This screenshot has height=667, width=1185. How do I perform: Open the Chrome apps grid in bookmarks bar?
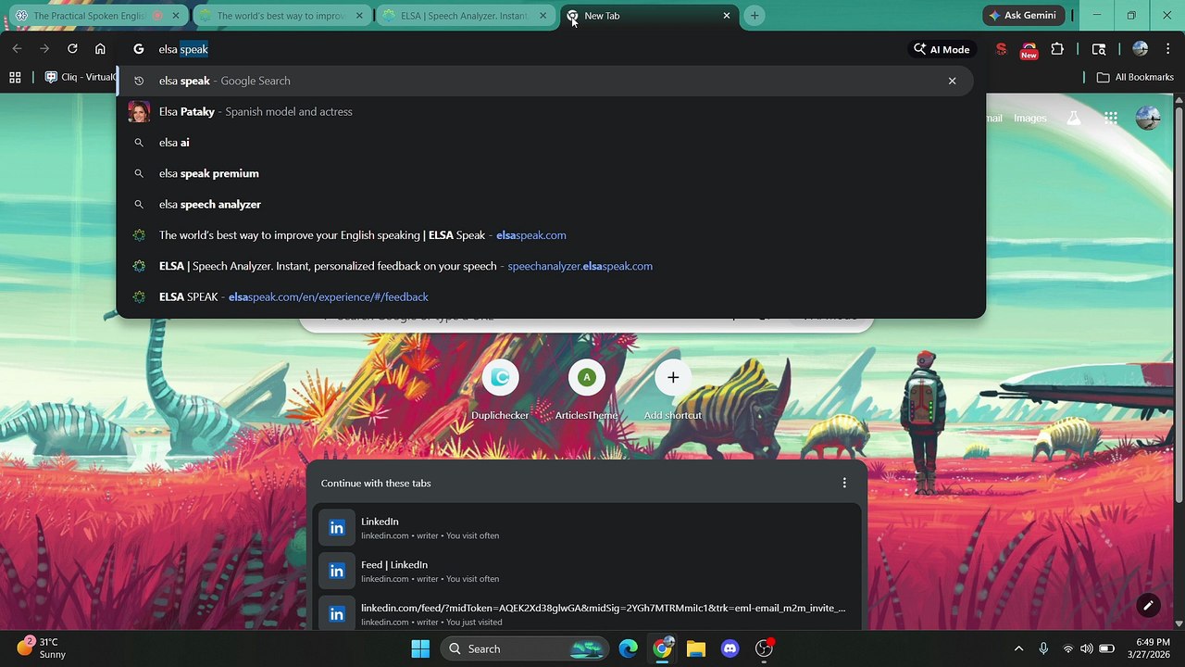tap(15, 77)
